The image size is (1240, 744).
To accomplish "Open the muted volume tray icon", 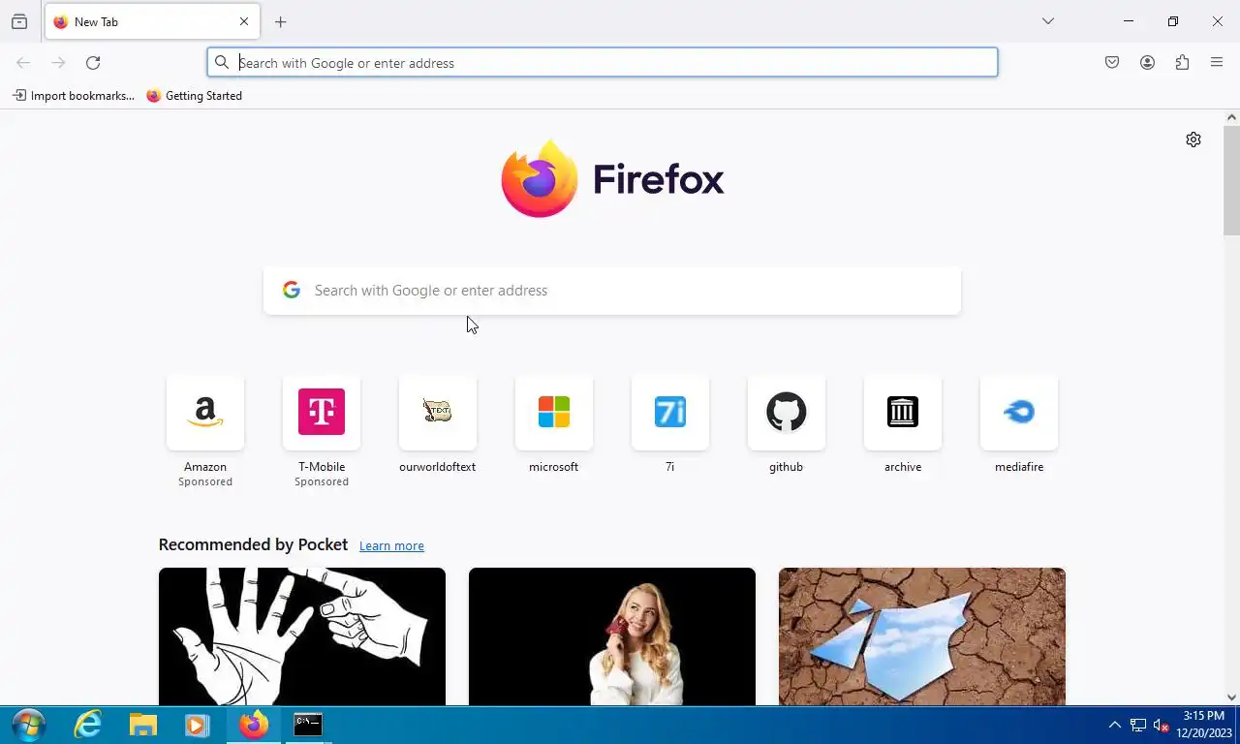I will [x=1161, y=726].
